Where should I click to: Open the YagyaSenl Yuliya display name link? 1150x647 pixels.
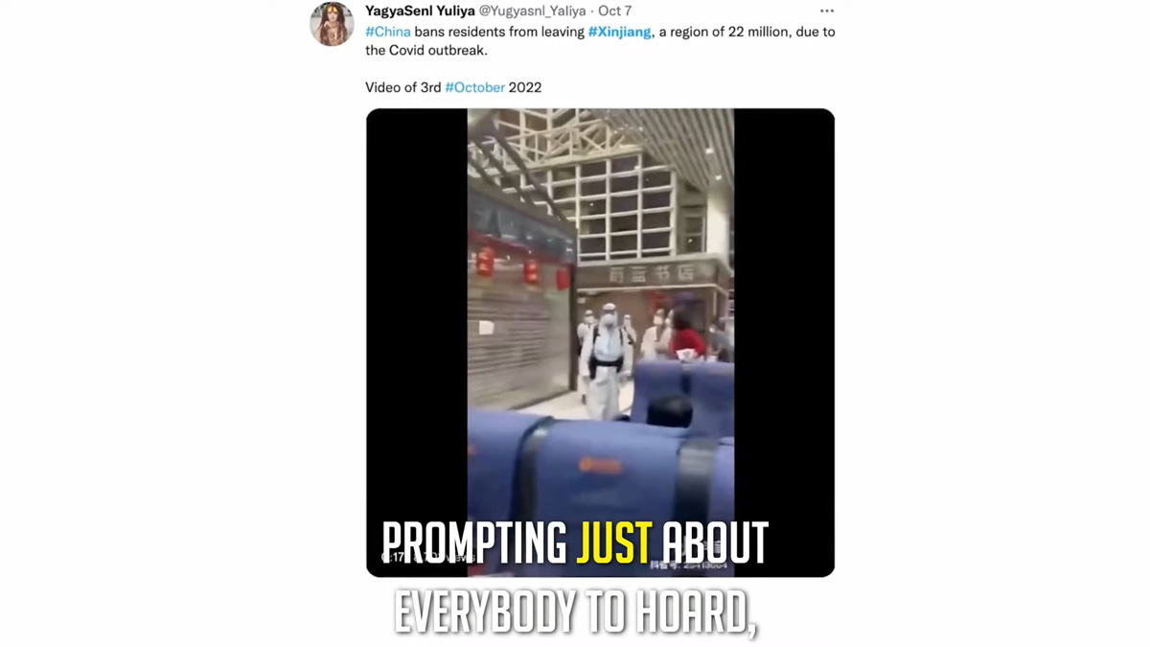click(420, 12)
